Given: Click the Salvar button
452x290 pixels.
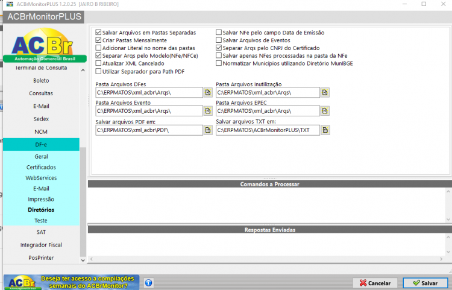Looking at the screenshot, I should (425, 283).
